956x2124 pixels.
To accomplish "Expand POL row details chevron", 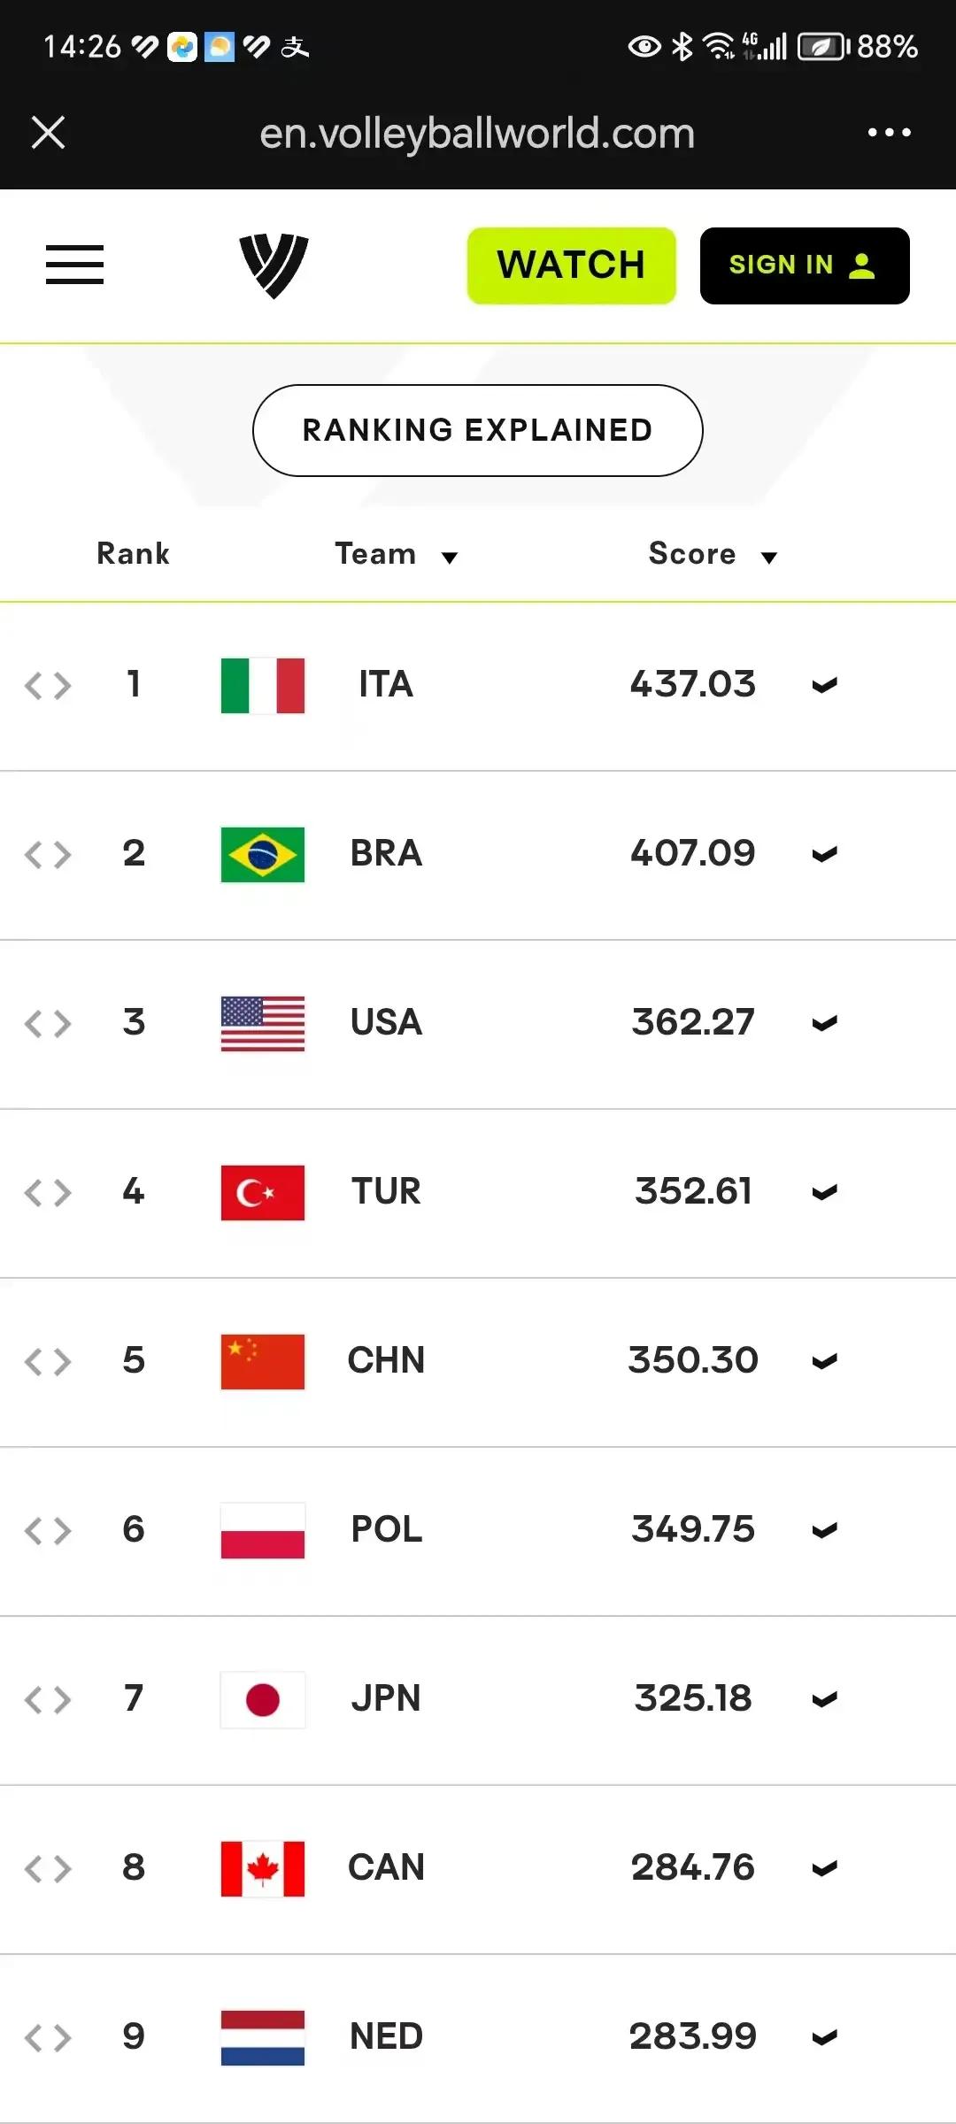I will pyautogui.click(x=824, y=1531).
